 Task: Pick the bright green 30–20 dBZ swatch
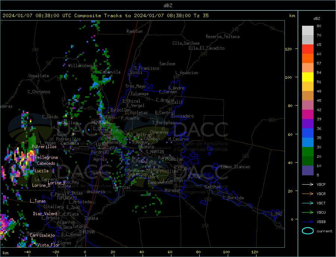308,152
